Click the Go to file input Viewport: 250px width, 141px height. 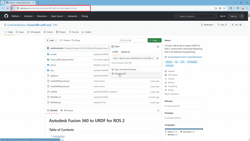(133, 40)
